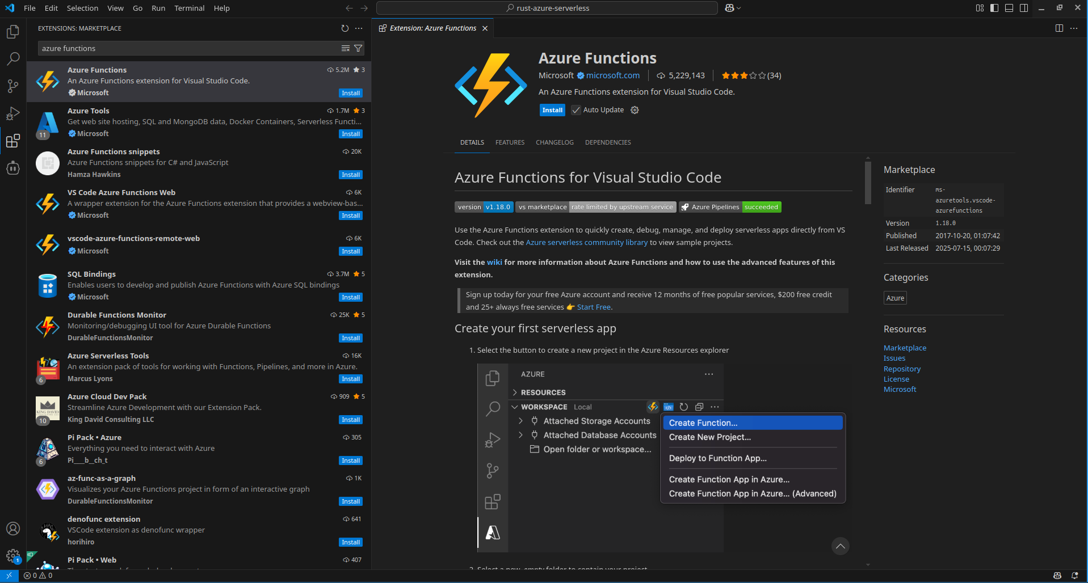Click the extensions search input field

pyautogui.click(x=187, y=48)
